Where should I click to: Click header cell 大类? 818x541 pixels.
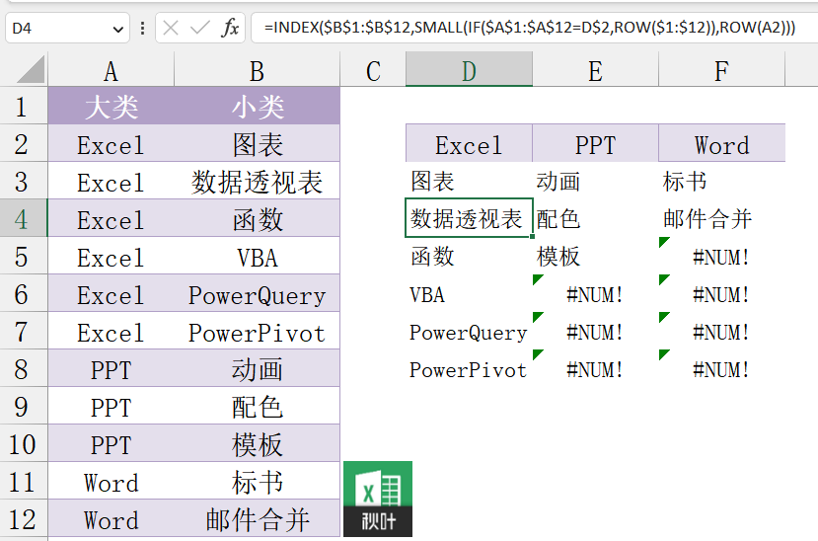[x=111, y=106]
